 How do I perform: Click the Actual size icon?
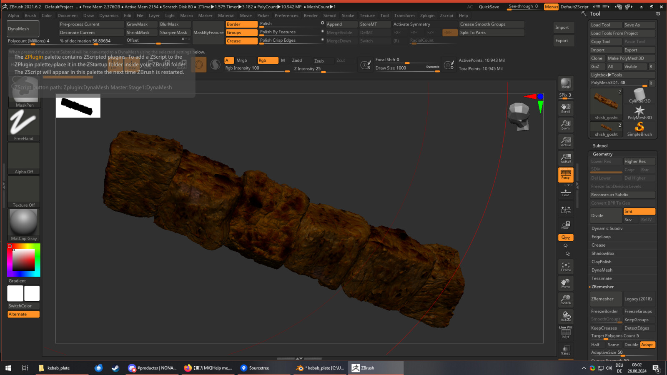pos(566,141)
